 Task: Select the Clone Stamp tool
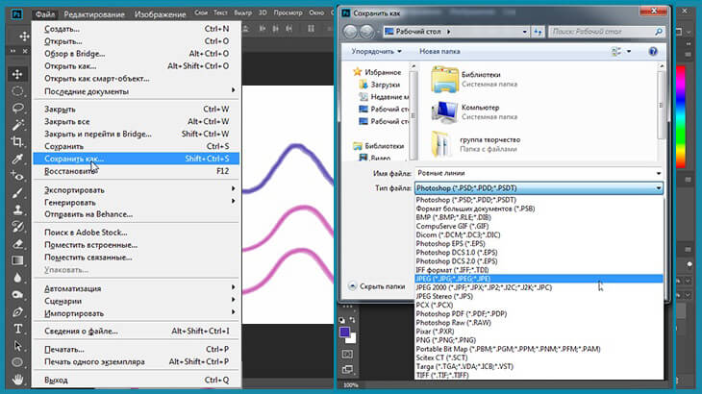[x=17, y=210]
